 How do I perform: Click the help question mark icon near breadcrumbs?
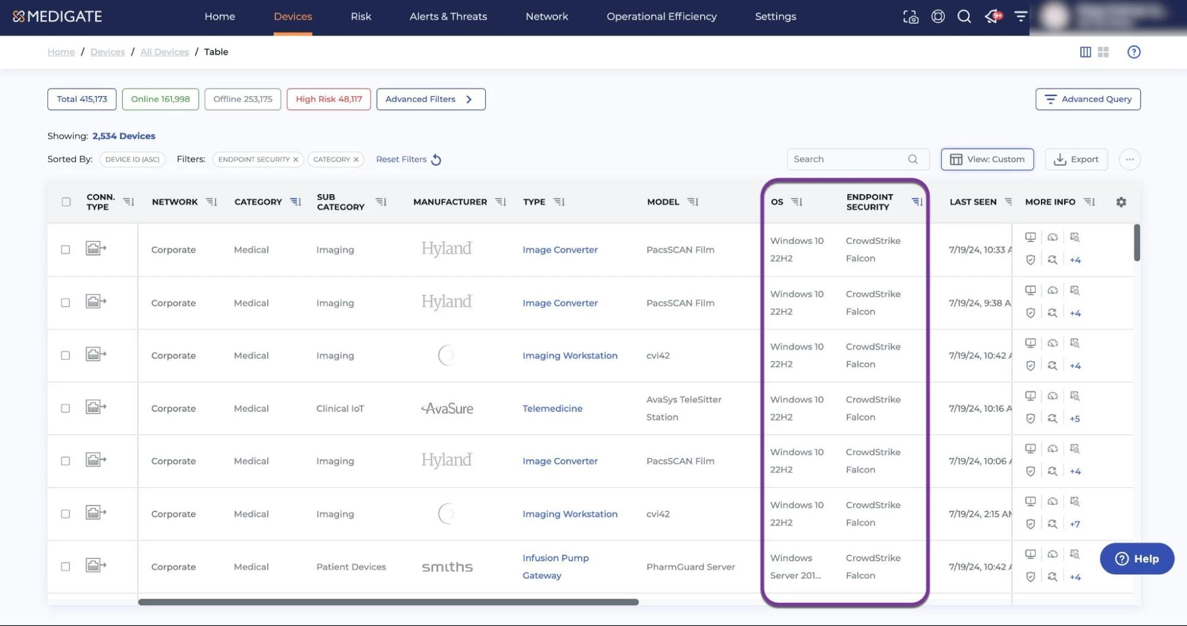pos(1134,52)
